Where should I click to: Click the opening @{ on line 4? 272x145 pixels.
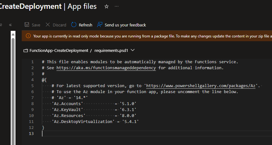click(x=44, y=80)
